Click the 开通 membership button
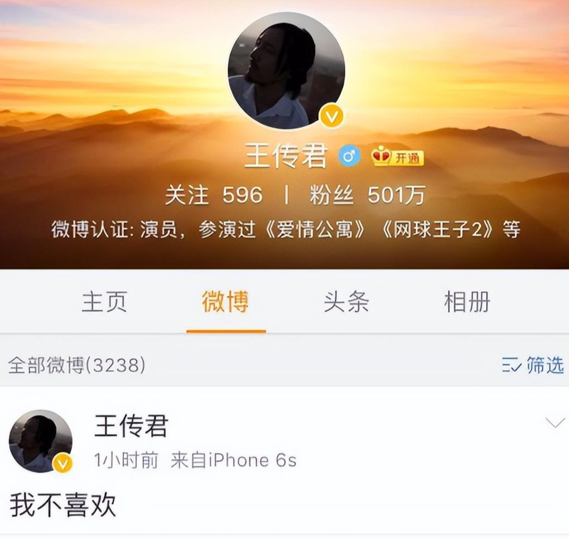Screen dimensions: 569x539 pos(407,158)
